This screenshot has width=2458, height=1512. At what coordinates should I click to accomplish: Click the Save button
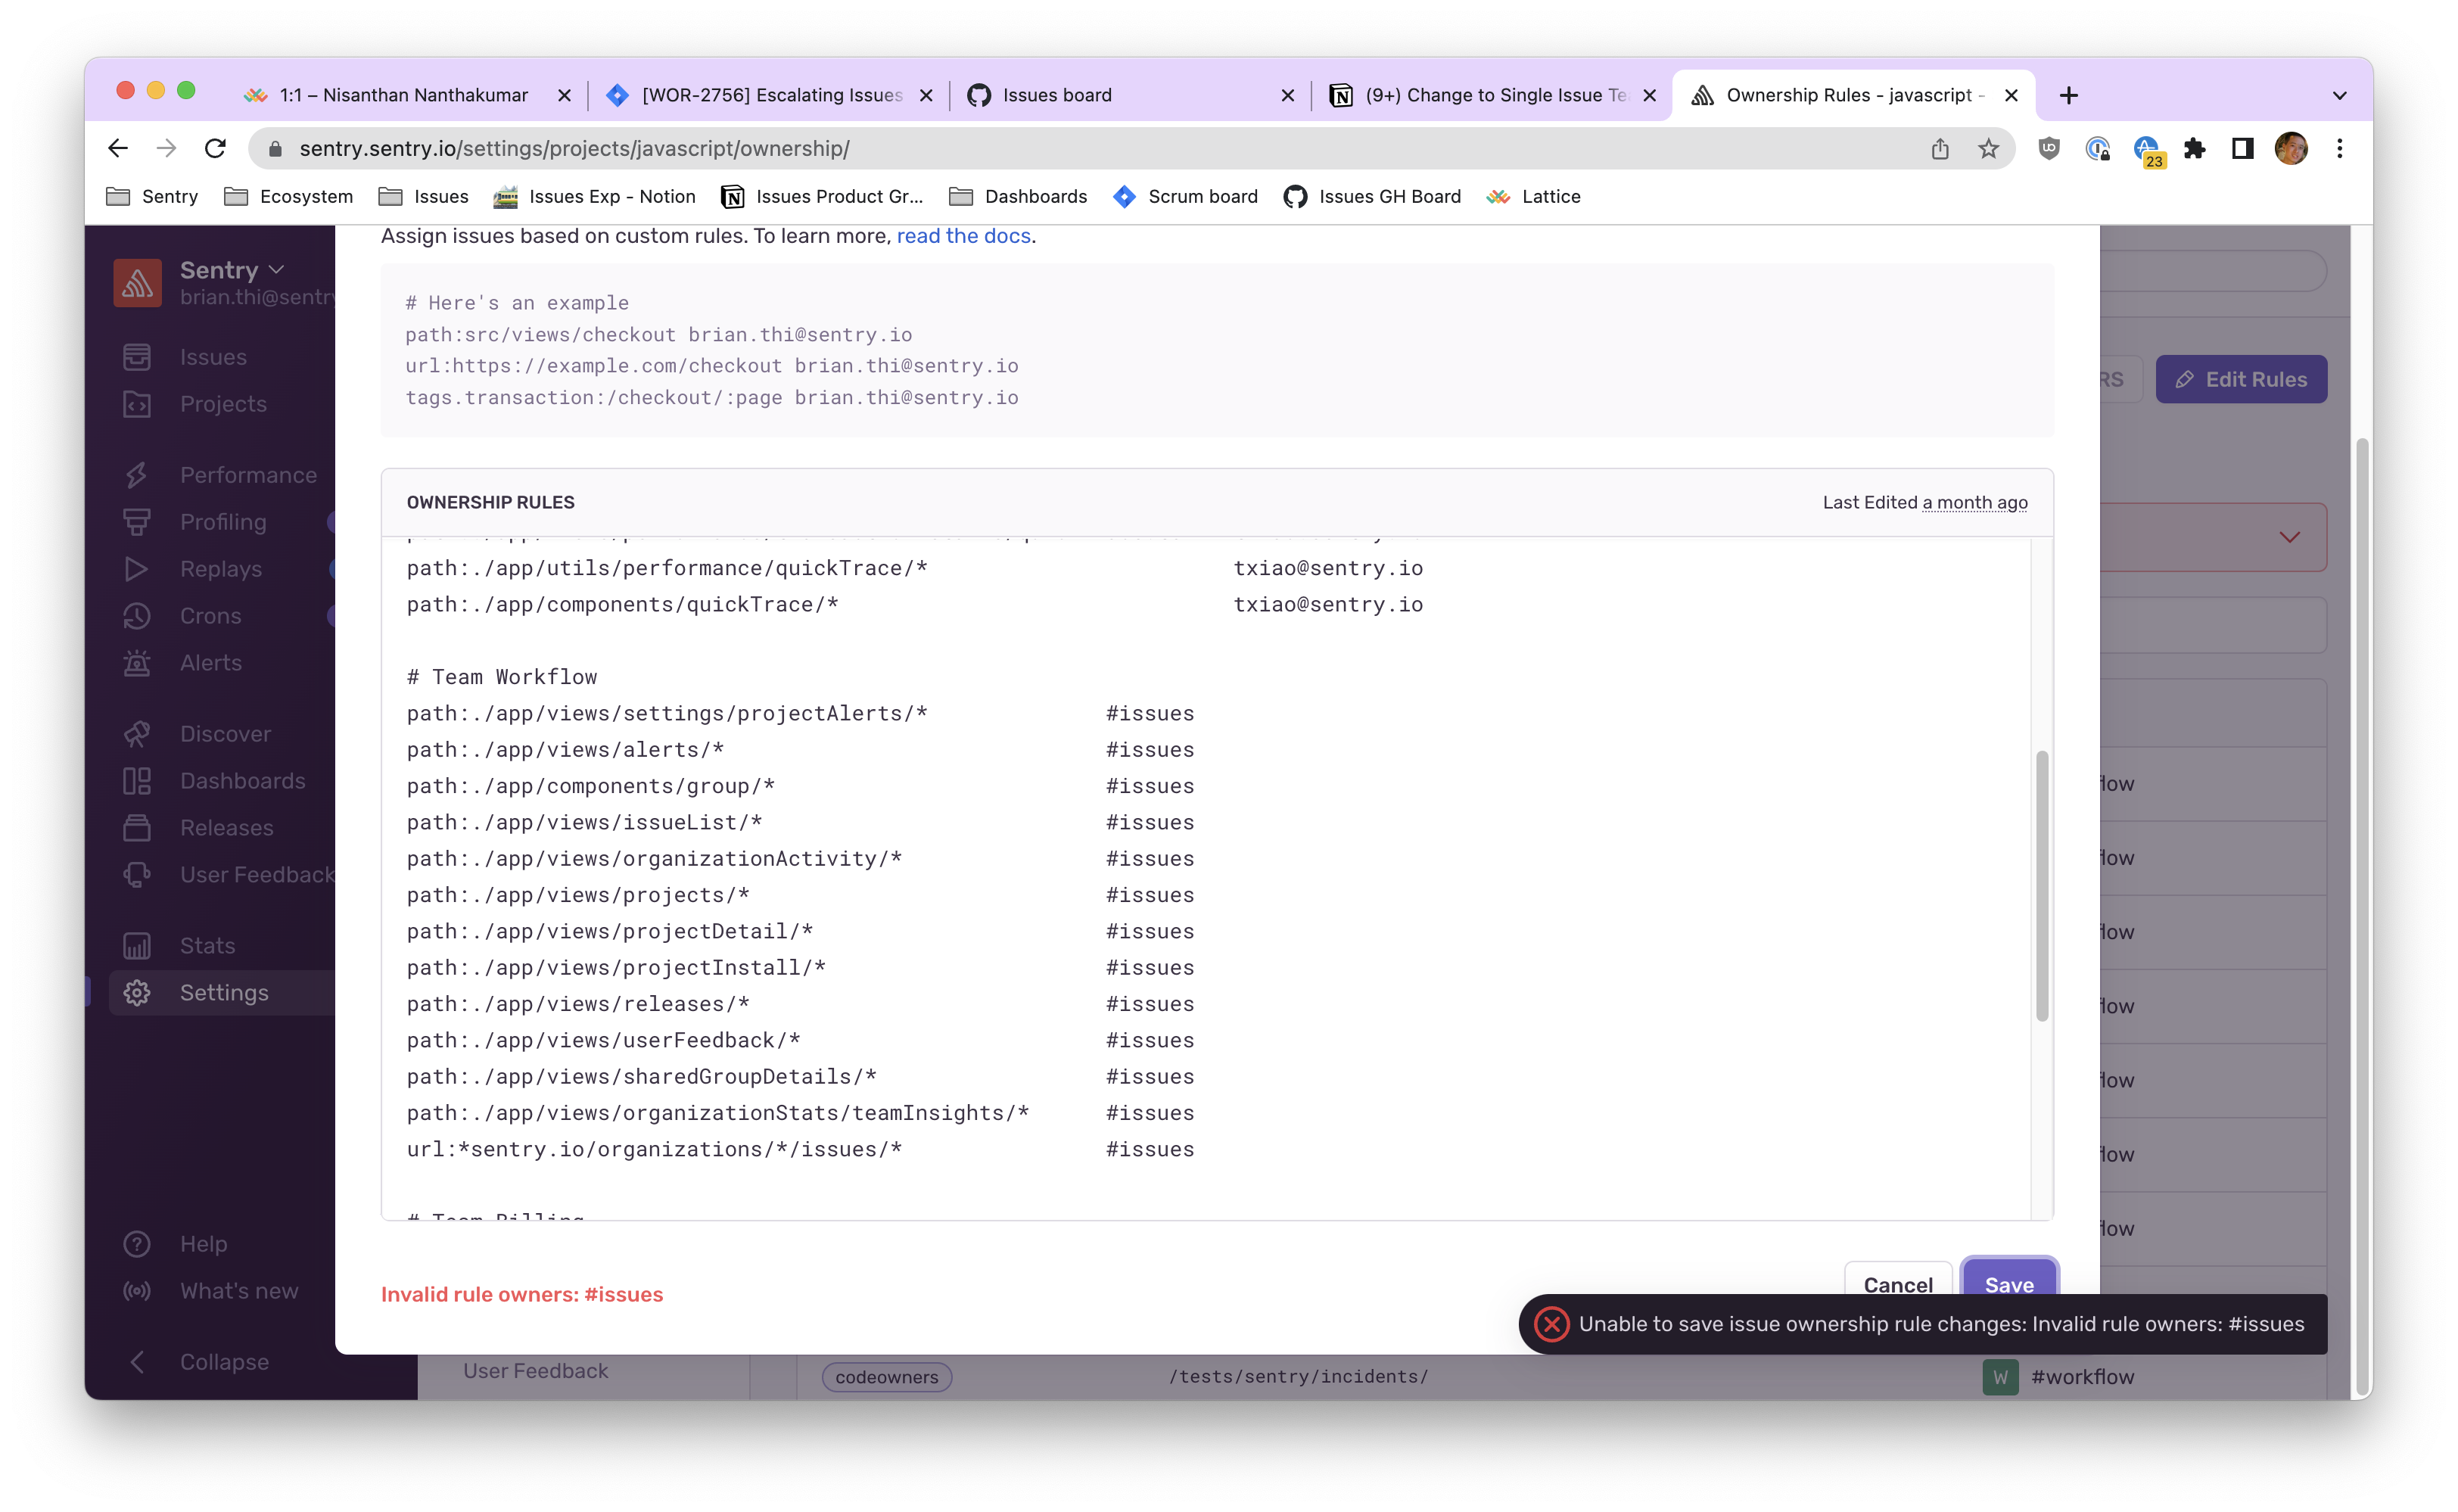click(x=2009, y=1285)
